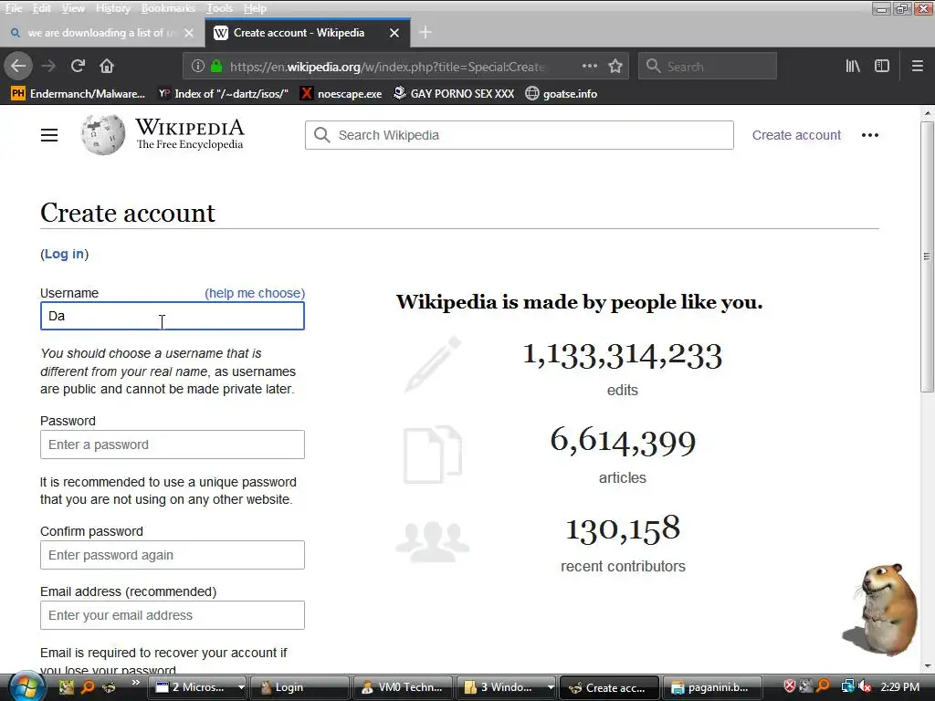Viewport: 935px width, 701px height.
Task: Open Wikipedia's main sidebar menu icon
Action: click(49, 135)
